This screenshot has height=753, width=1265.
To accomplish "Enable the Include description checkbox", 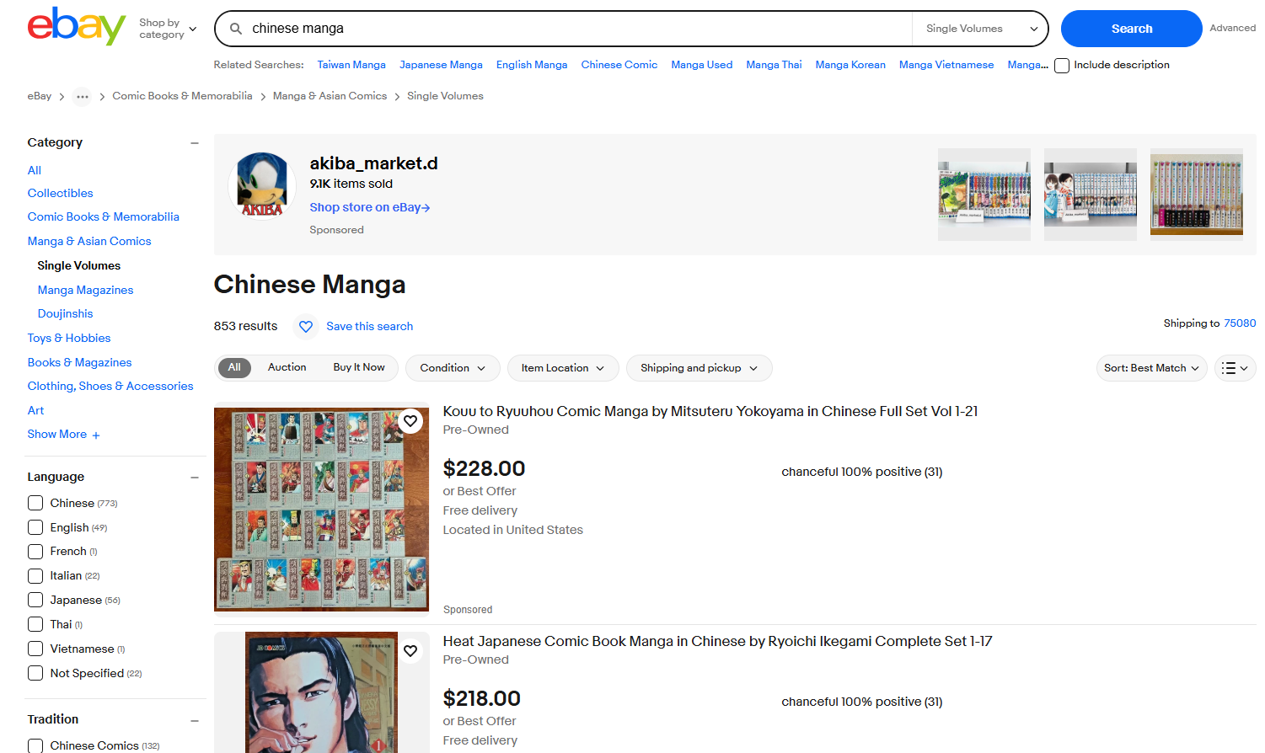I will pyautogui.click(x=1062, y=66).
